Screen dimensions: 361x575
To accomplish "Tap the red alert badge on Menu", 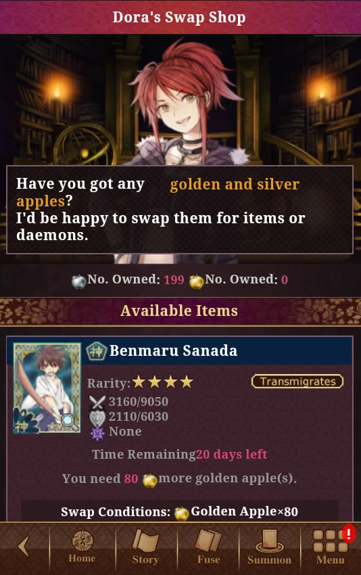I will pos(349,533).
